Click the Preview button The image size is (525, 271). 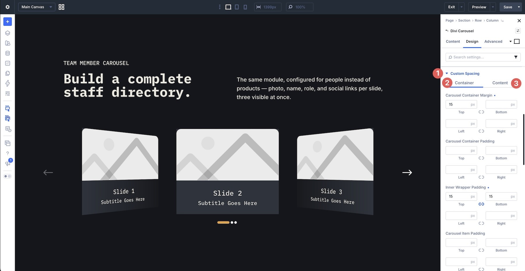click(479, 7)
